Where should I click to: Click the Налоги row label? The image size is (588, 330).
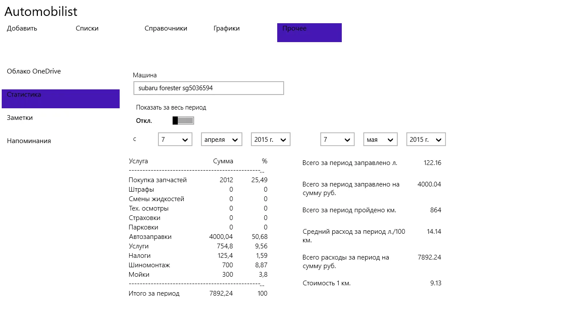[139, 256]
